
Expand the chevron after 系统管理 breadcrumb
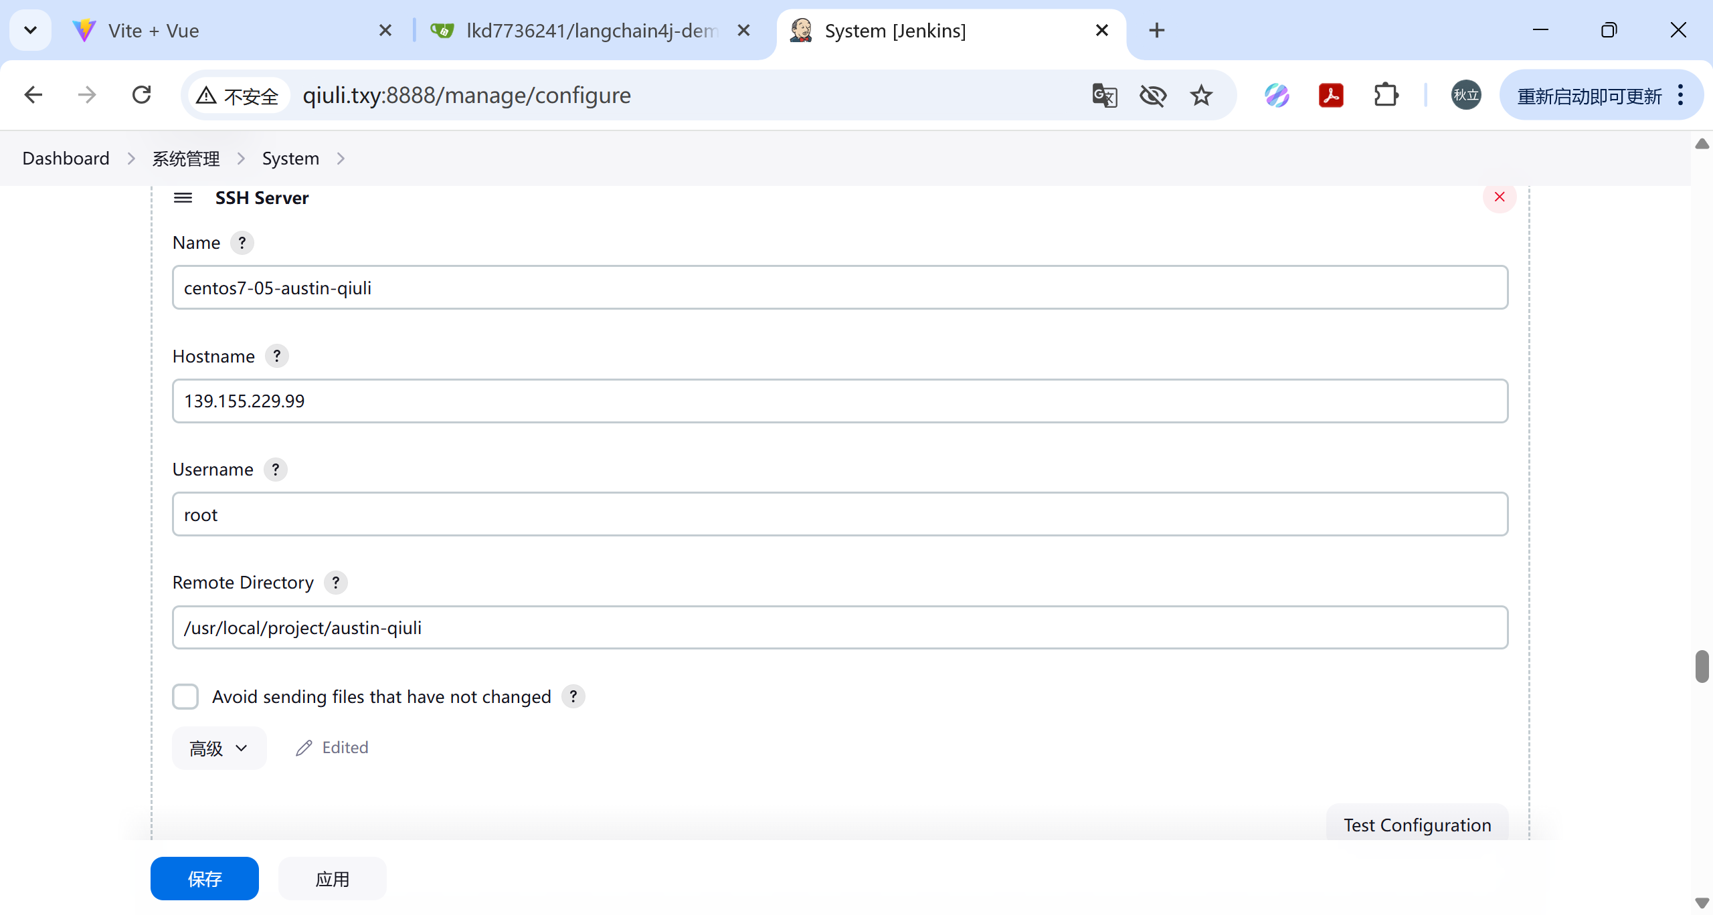pyautogui.click(x=241, y=159)
